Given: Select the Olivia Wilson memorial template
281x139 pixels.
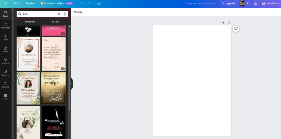Looking at the screenshot, I should [28, 88].
